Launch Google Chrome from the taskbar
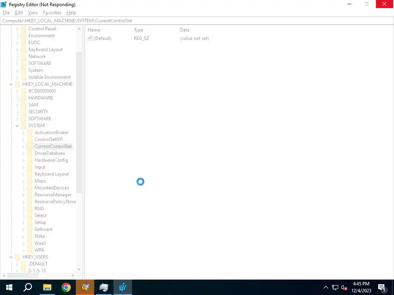 pos(66,287)
